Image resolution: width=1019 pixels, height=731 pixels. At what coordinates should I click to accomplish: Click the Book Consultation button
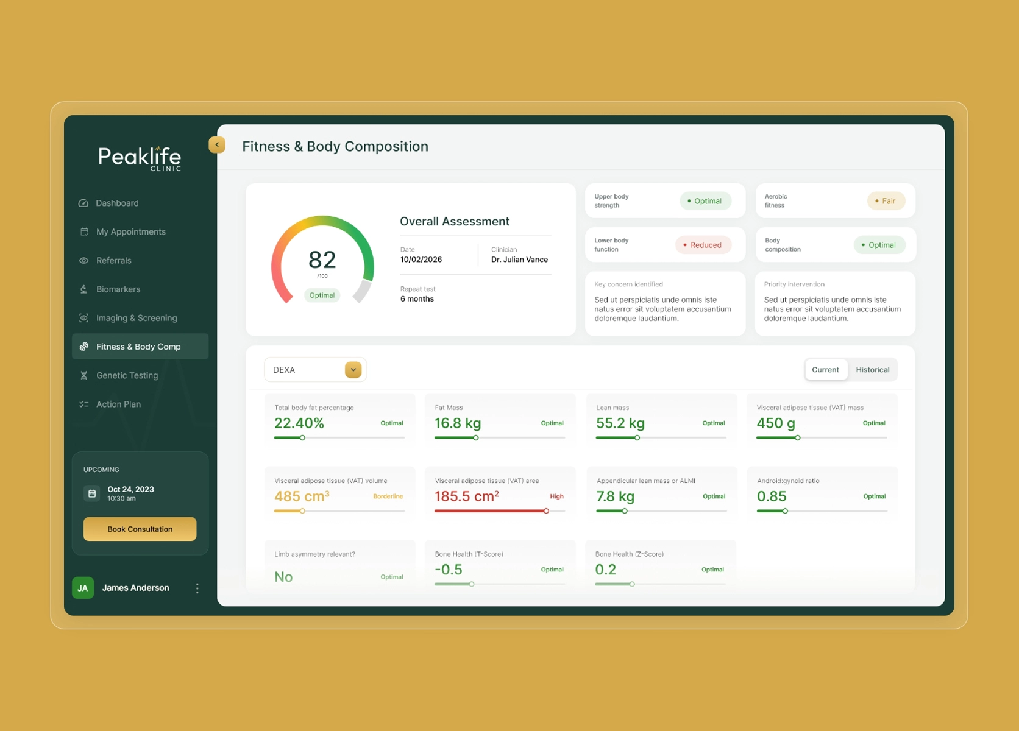pos(140,529)
